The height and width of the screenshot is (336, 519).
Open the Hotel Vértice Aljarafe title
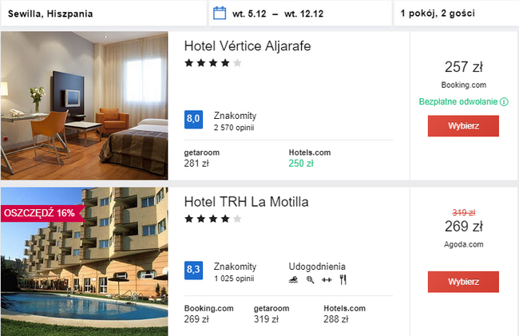247,46
